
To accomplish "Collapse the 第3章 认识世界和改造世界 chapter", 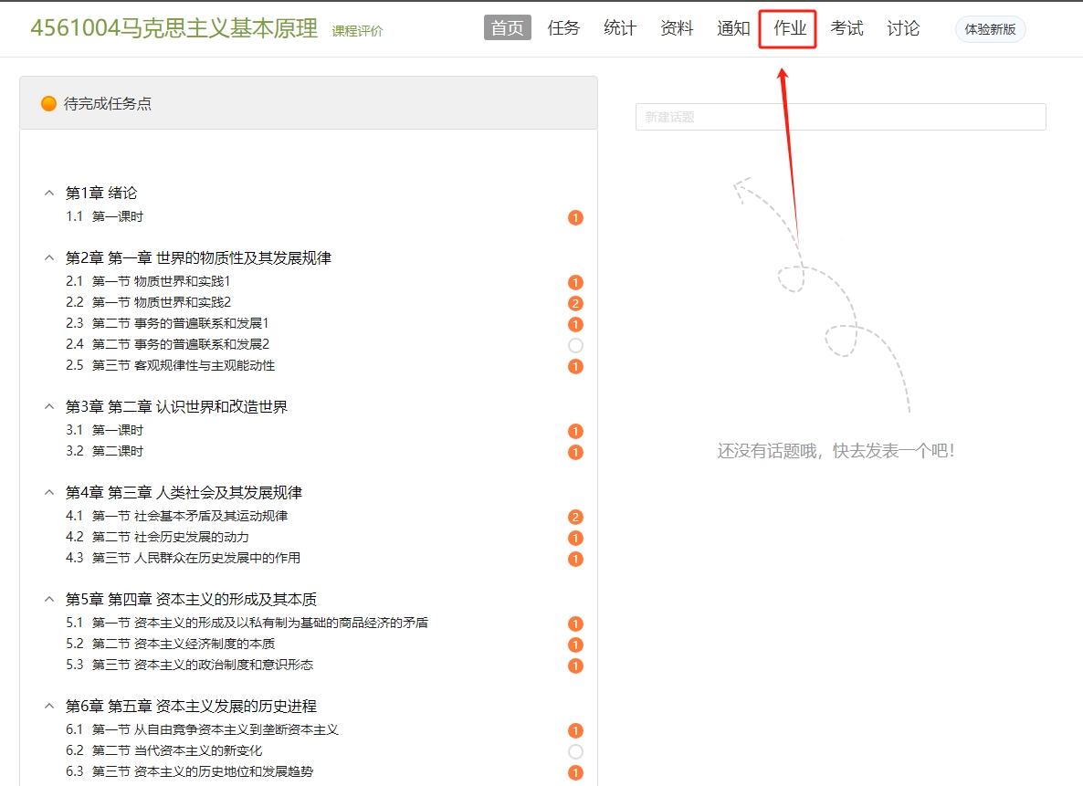I will pos(49,406).
